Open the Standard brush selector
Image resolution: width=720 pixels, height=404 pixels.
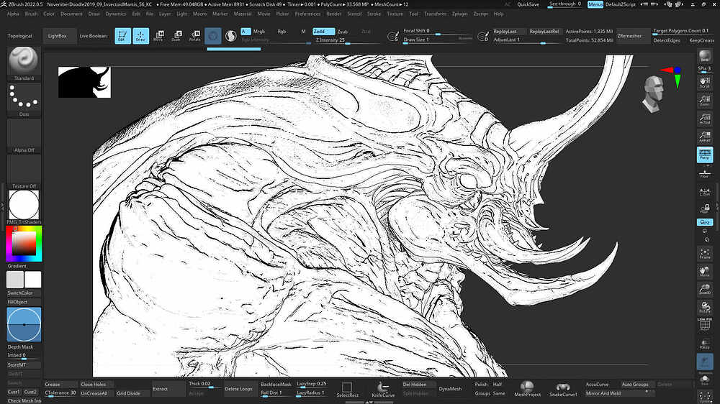(24, 63)
